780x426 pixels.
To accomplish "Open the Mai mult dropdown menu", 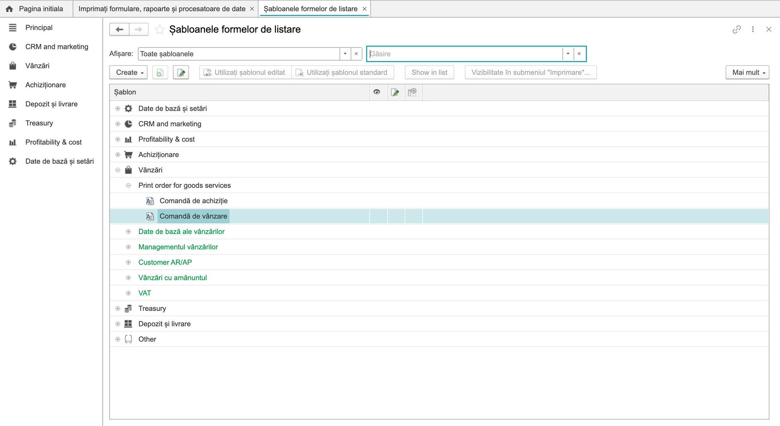I will pyautogui.click(x=747, y=73).
